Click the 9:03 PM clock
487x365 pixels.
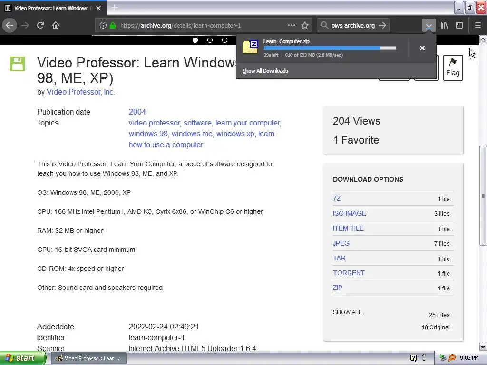click(x=469, y=358)
